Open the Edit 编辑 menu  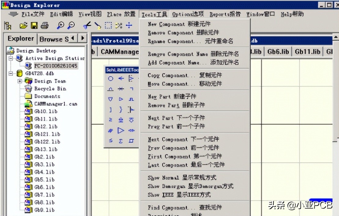click(x=61, y=14)
